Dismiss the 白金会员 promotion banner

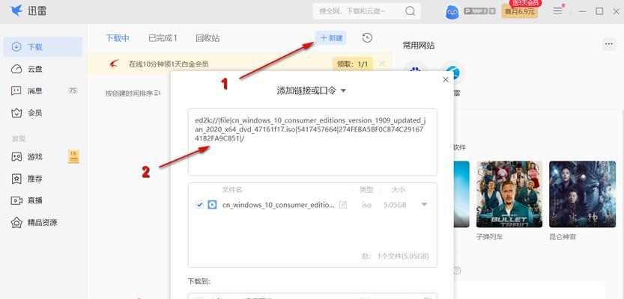tap(381, 64)
